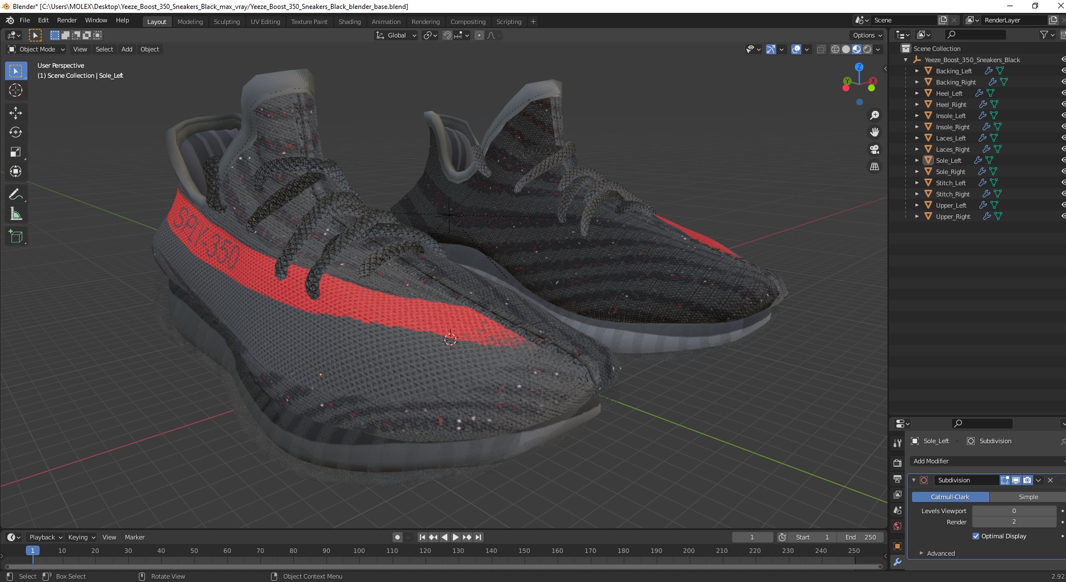Click Add Modifier button
This screenshot has height=582, width=1066.
pyautogui.click(x=986, y=461)
